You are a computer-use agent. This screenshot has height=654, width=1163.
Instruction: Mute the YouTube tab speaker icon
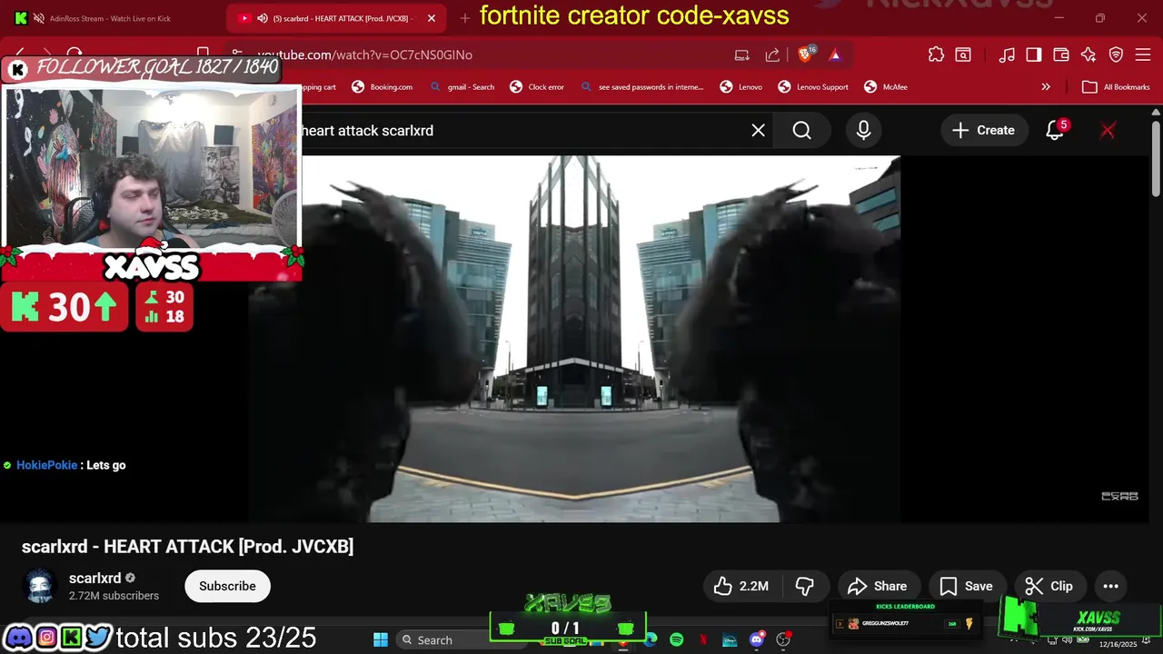[263, 18]
